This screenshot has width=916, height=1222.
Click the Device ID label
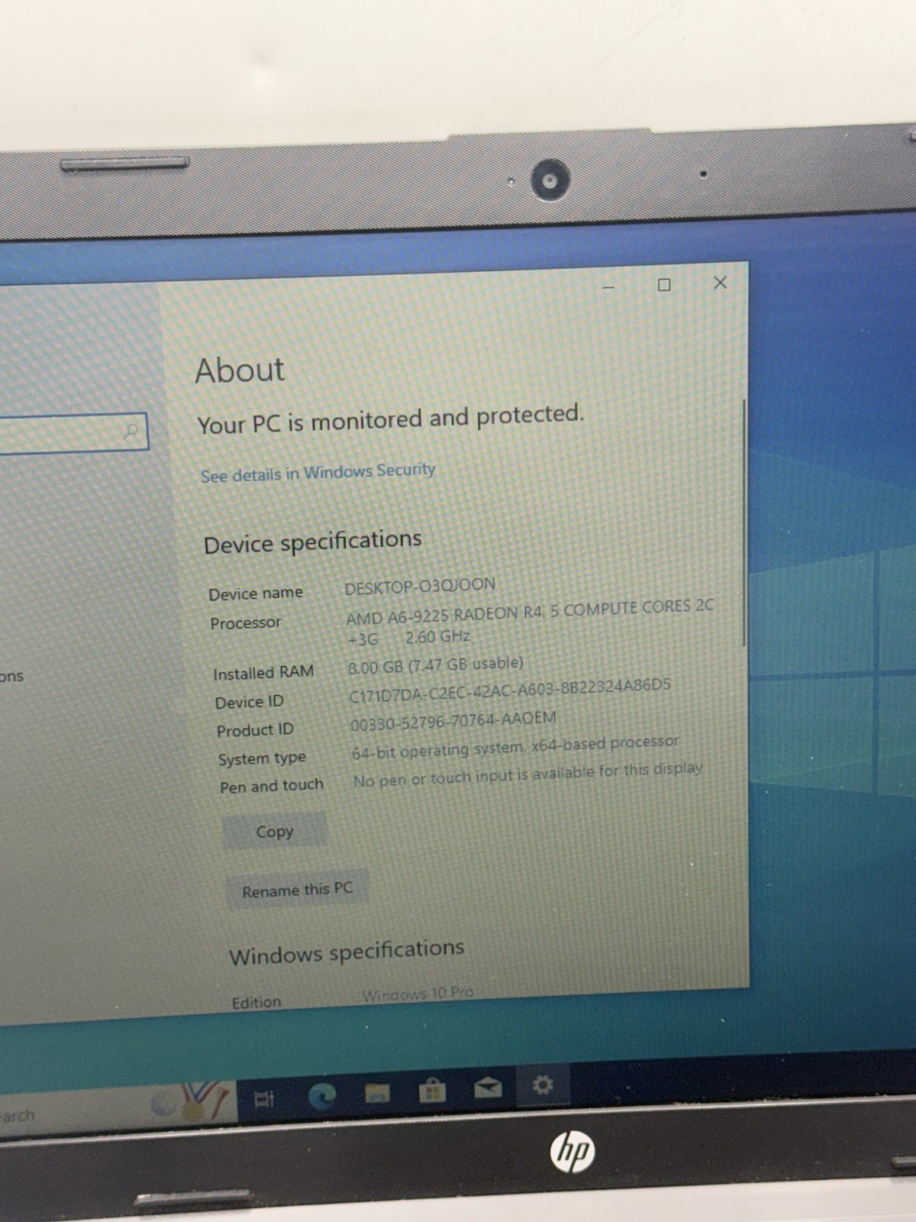[x=250, y=702]
